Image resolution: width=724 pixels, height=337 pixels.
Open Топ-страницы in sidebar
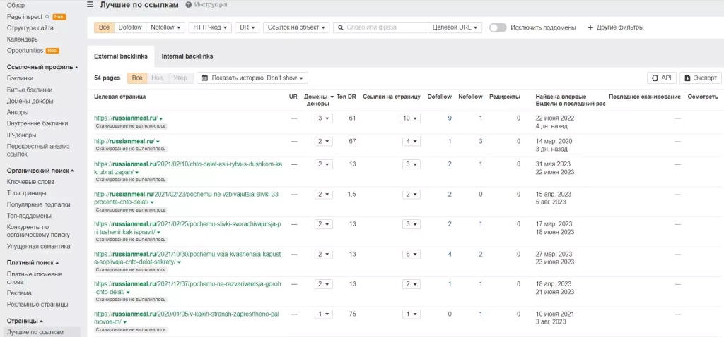pyautogui.click(x=26, y=193)
